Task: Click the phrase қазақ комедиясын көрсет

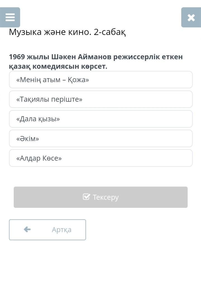Action: coord(58,67)
